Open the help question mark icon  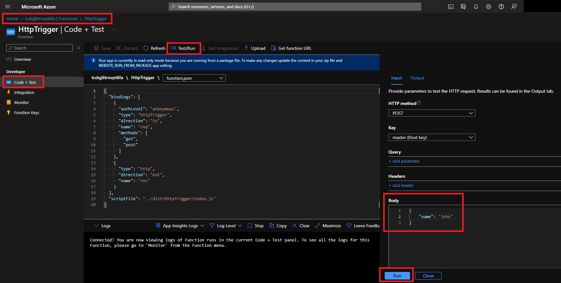coord(501,7)
